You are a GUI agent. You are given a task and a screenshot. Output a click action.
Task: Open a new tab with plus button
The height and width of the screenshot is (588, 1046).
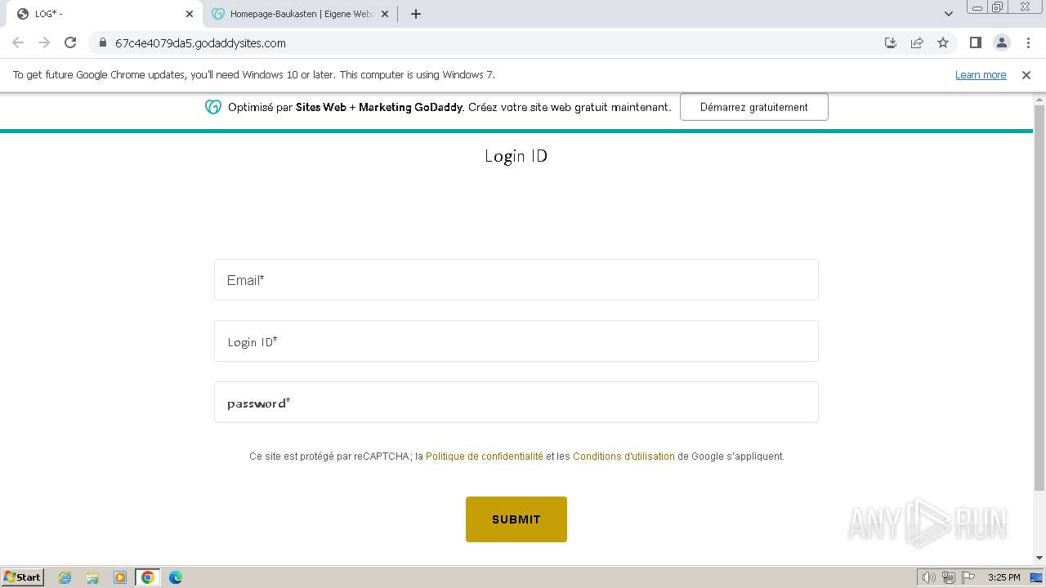pos(415,14)
